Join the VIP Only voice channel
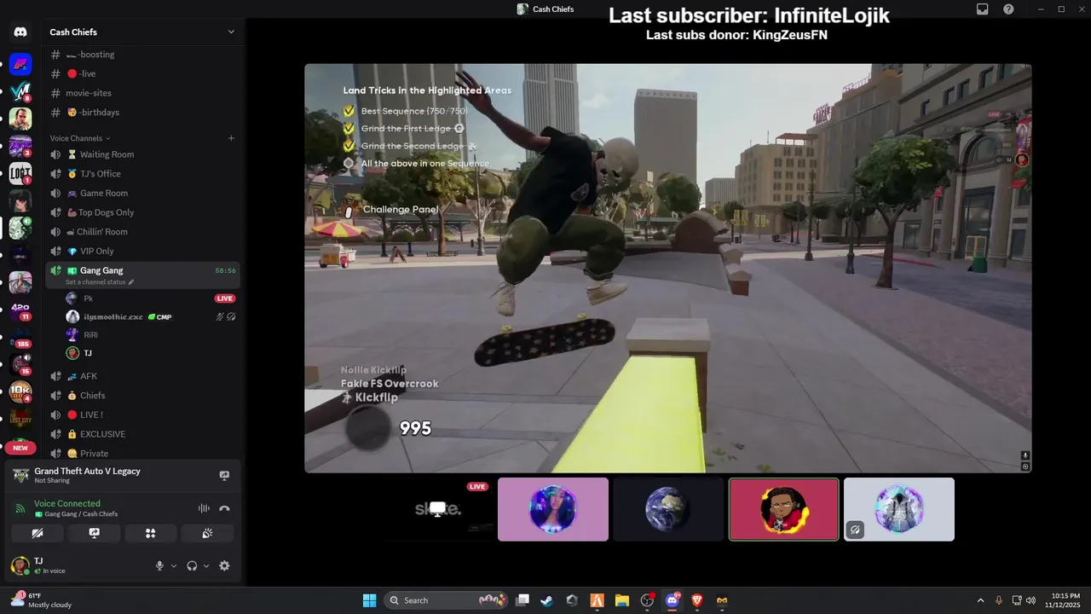 coord(142,251)
